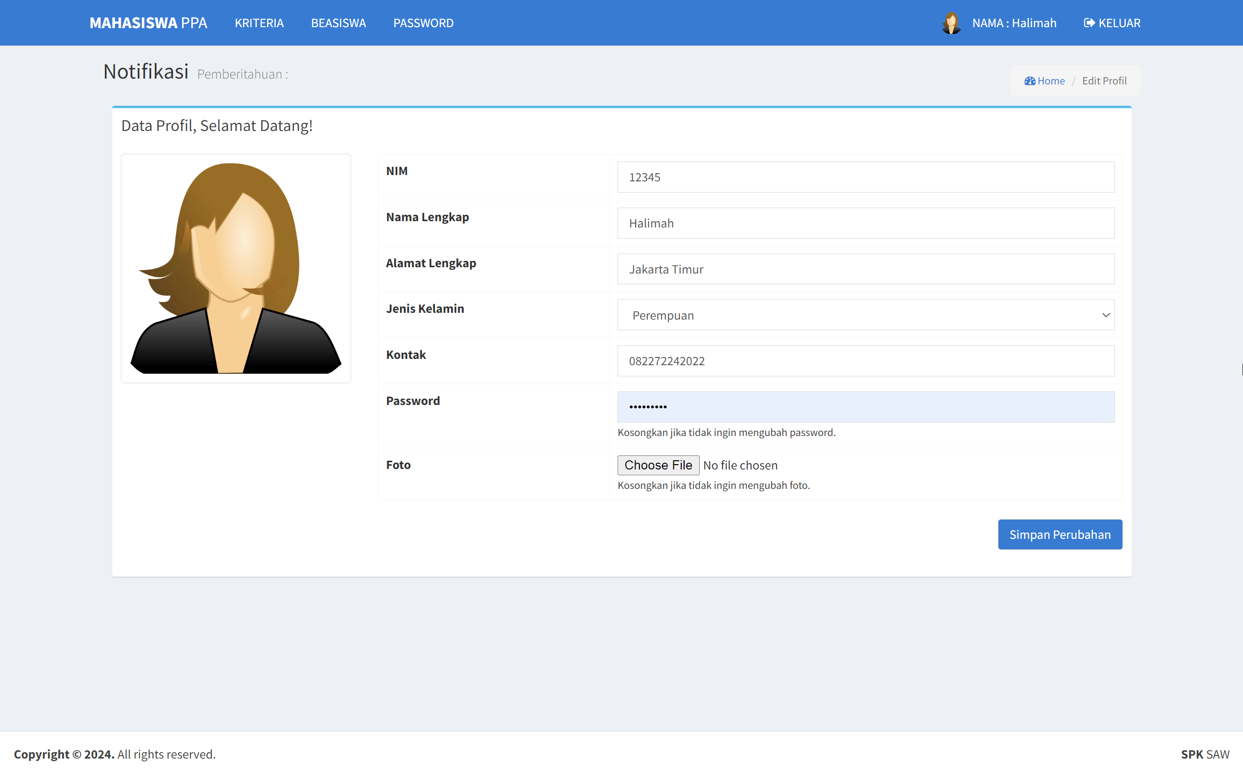Click the Kontak phone number field
The height and width of the screenshot is (776, 1243).
click(x=865, y=361)
